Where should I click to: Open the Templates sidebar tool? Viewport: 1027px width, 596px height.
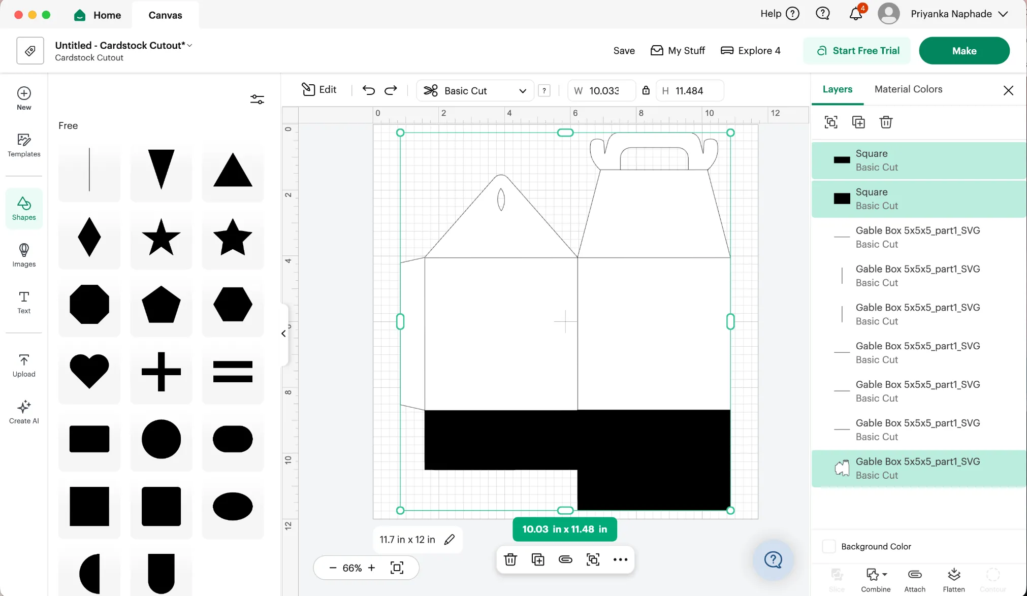[x=24, y=145]
